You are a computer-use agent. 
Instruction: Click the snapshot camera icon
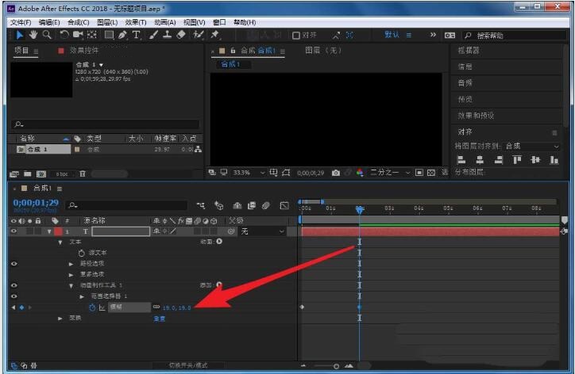tap(335, 173)
